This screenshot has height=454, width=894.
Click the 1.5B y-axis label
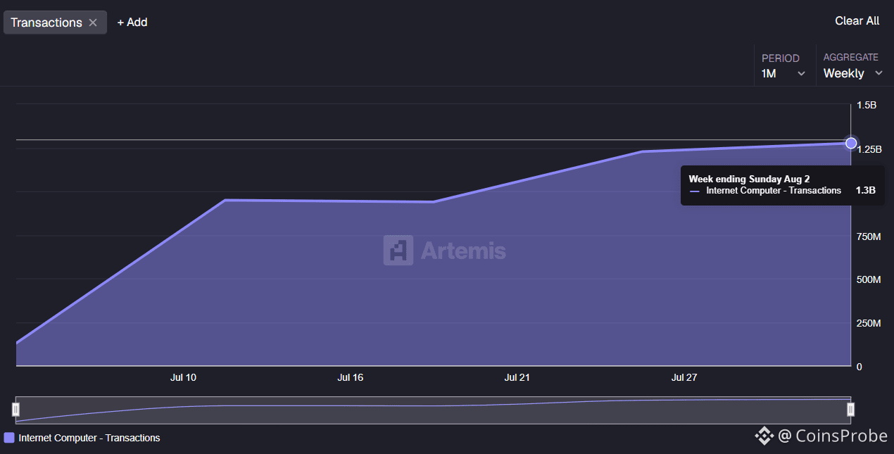point(867,105)
